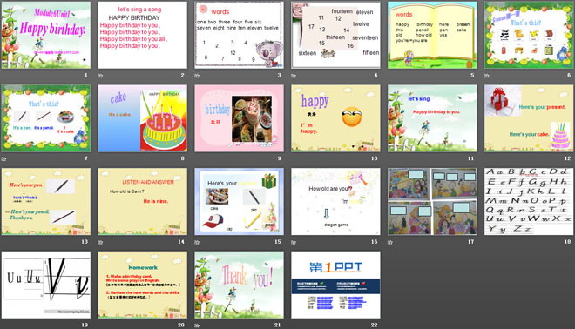
Task: Click the animation star icon under slide 17
Action: pyautogui.click(x=390, y=242)
